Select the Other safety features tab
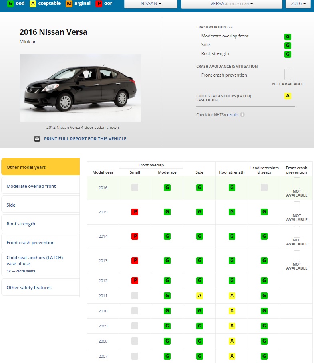 tap(41, 287)
